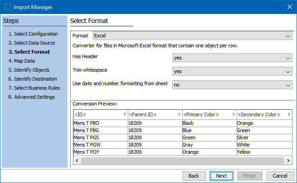
Task: Open the date and number formatting dropdown
Action: pyautogui.click(x=232, y=85)
